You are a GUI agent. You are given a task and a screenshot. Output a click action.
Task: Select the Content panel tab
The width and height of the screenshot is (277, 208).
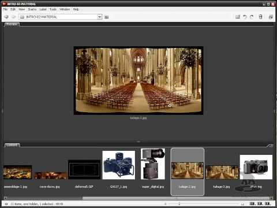tap(12, 145)
